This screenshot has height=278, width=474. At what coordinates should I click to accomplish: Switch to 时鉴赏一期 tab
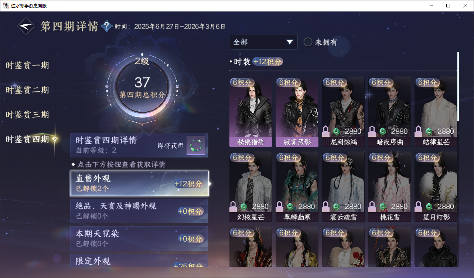tap(27, 66)
